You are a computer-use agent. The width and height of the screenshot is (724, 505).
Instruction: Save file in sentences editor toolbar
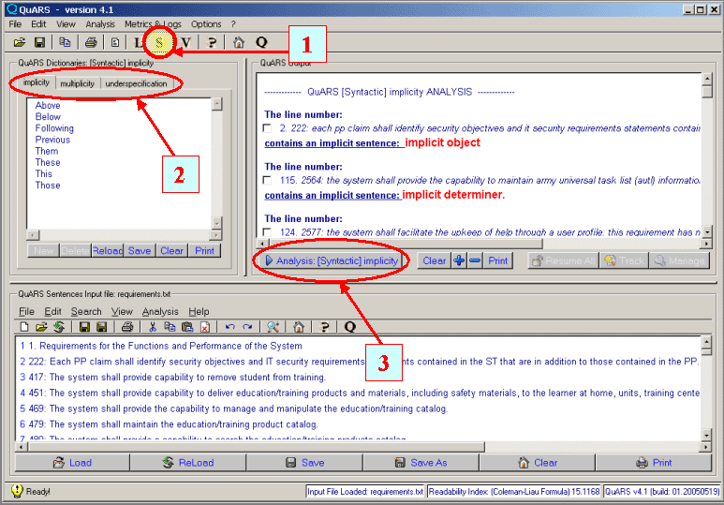[x=84, y=327]
